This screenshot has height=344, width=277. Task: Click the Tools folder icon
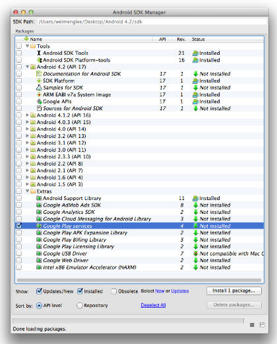(x=33, y=46)
